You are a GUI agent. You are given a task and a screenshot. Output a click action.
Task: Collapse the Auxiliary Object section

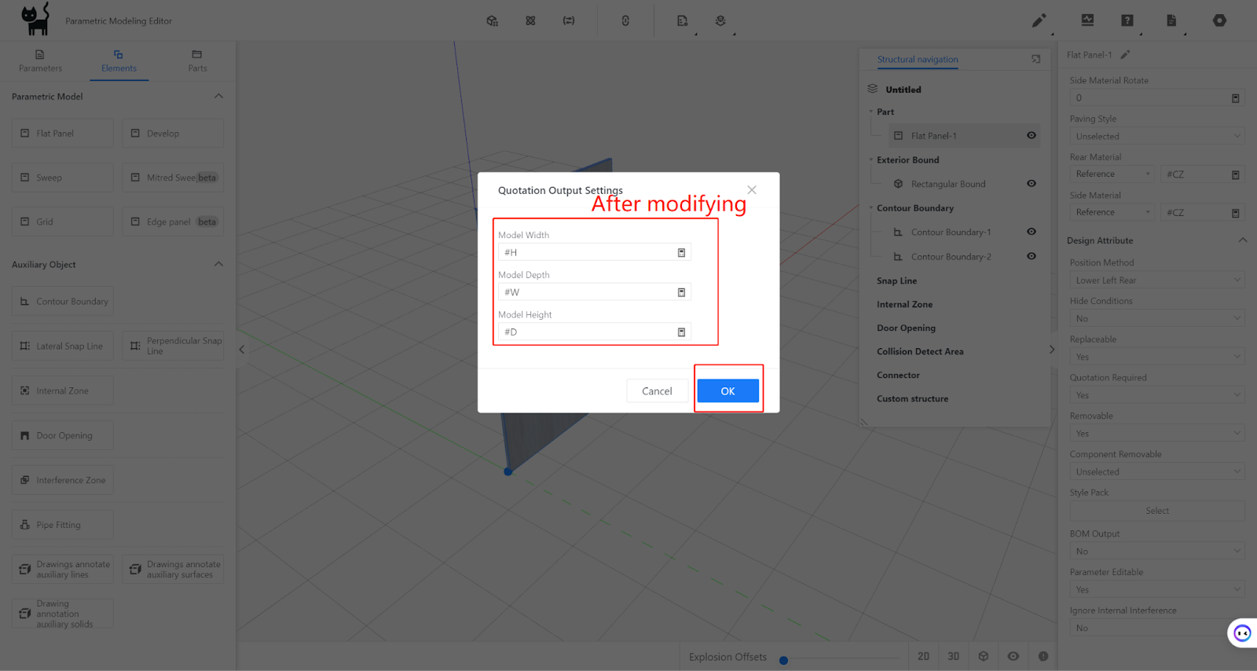(x=218, y=264)
